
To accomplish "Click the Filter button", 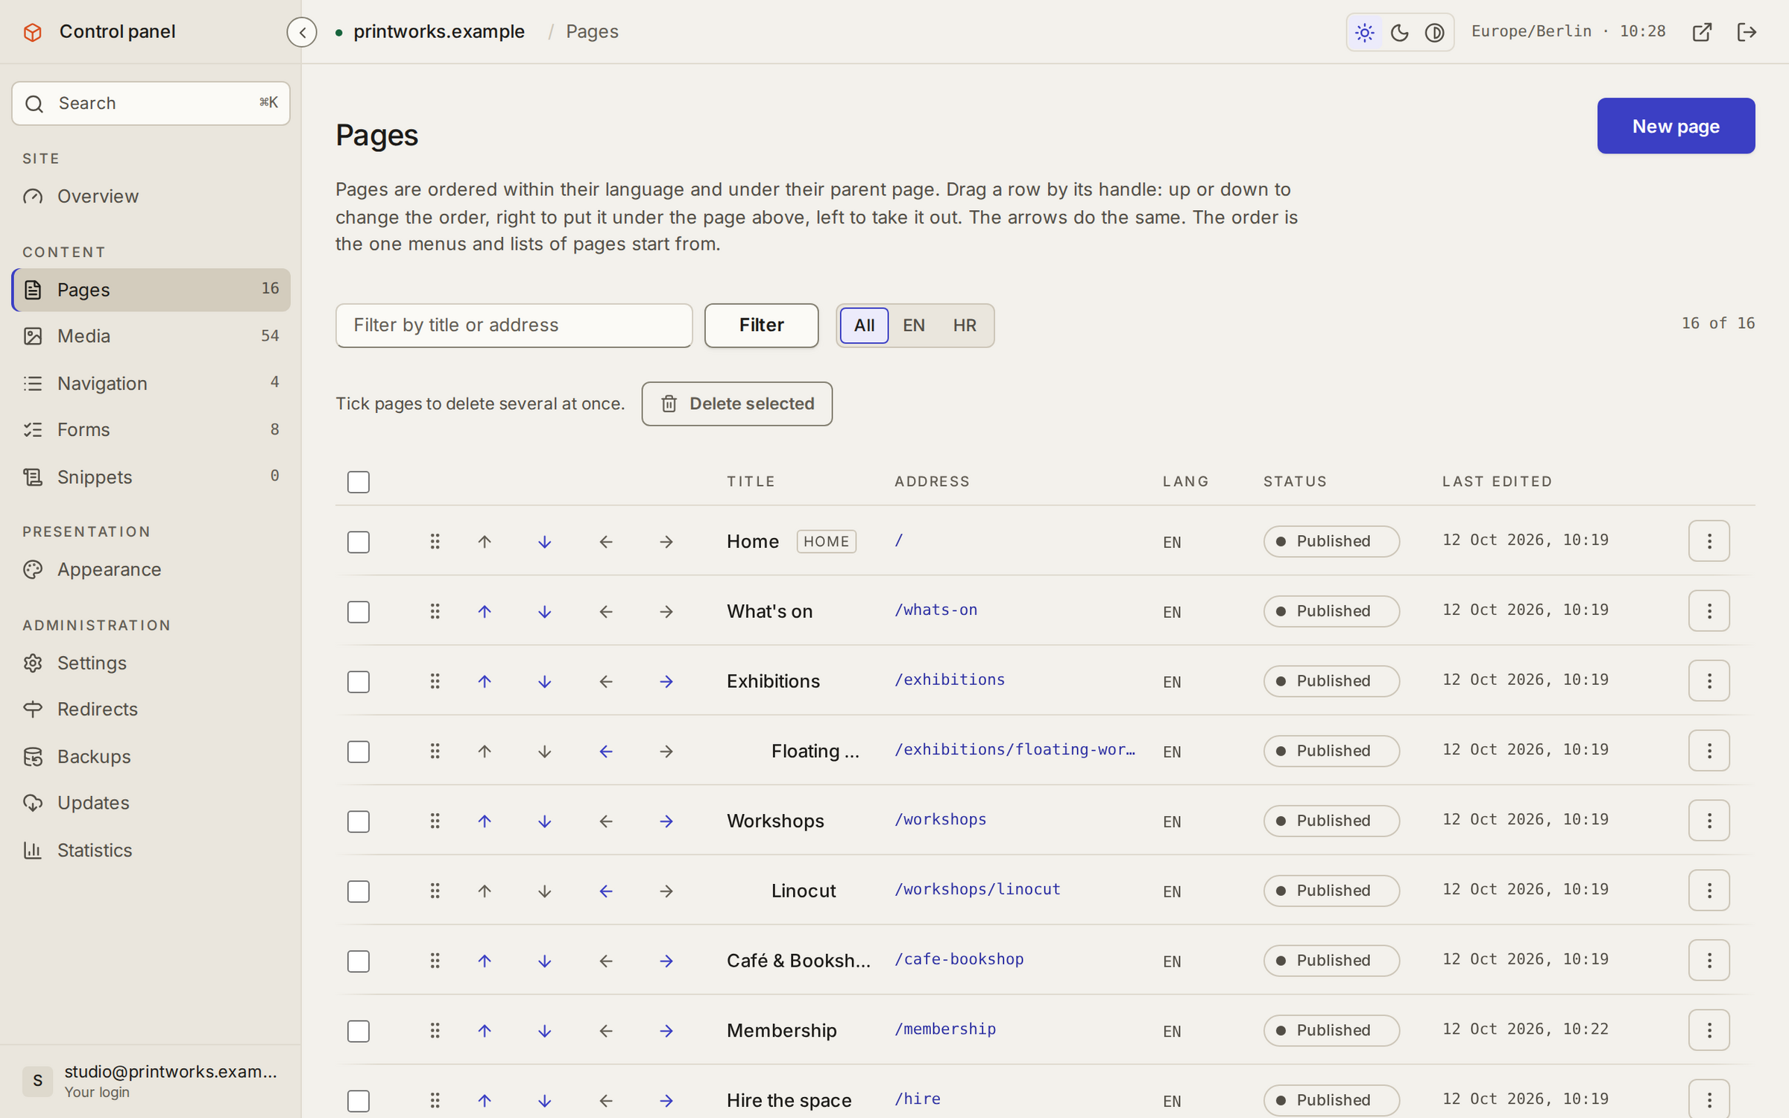I will [761, 326].
